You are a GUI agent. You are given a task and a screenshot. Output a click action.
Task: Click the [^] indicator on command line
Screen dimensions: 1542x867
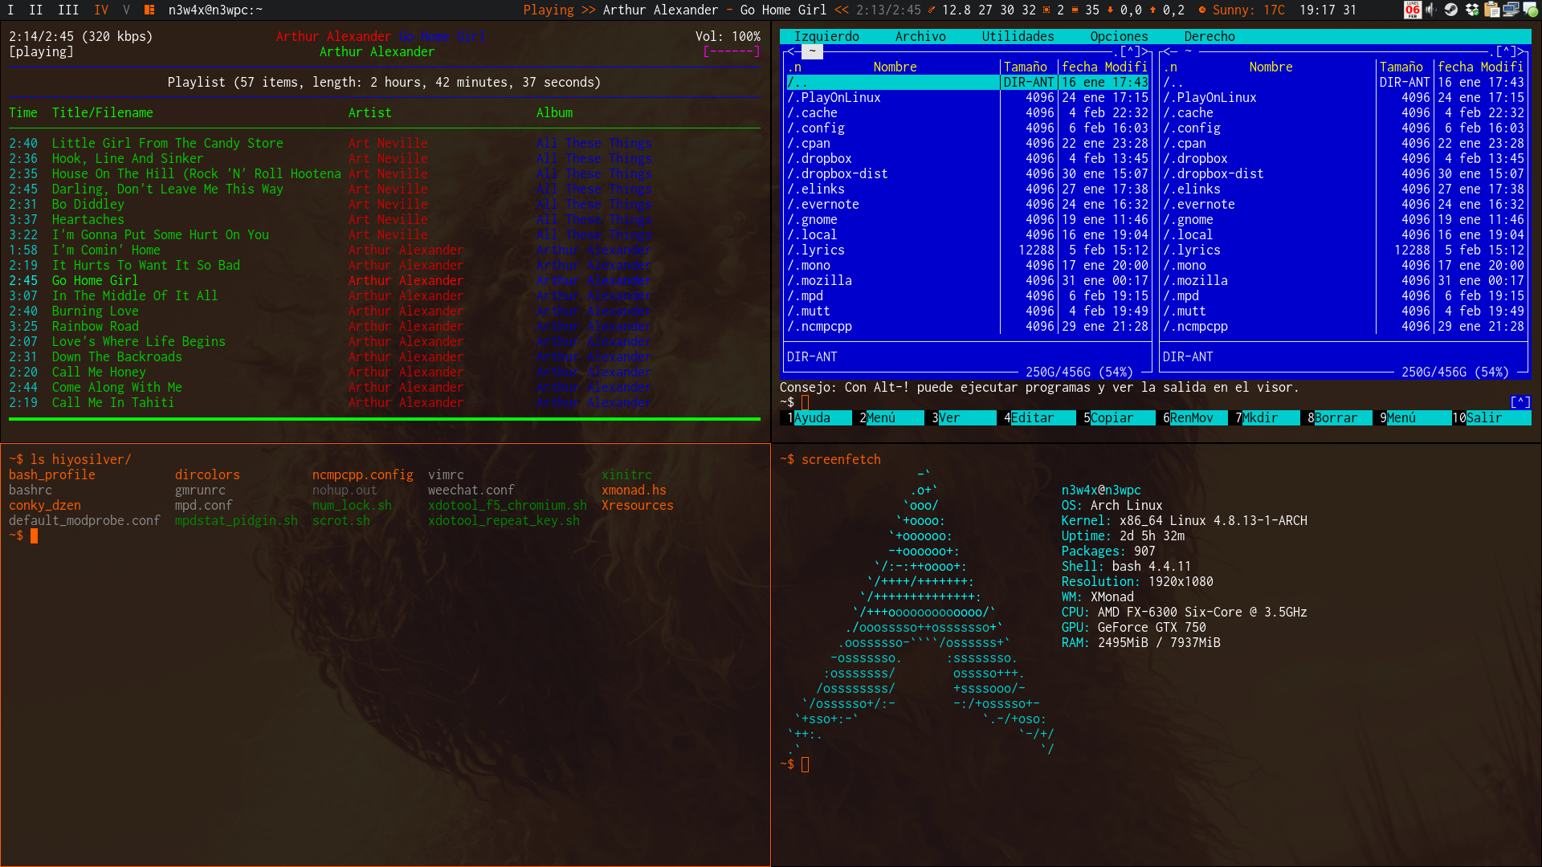(1520, 402)
